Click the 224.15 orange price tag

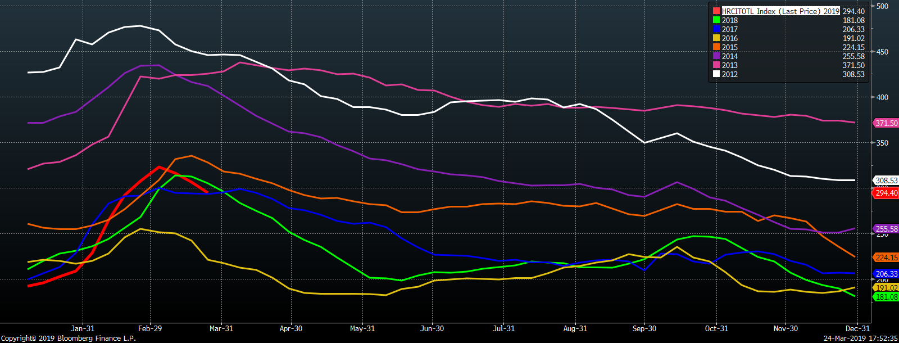point(886,258)
